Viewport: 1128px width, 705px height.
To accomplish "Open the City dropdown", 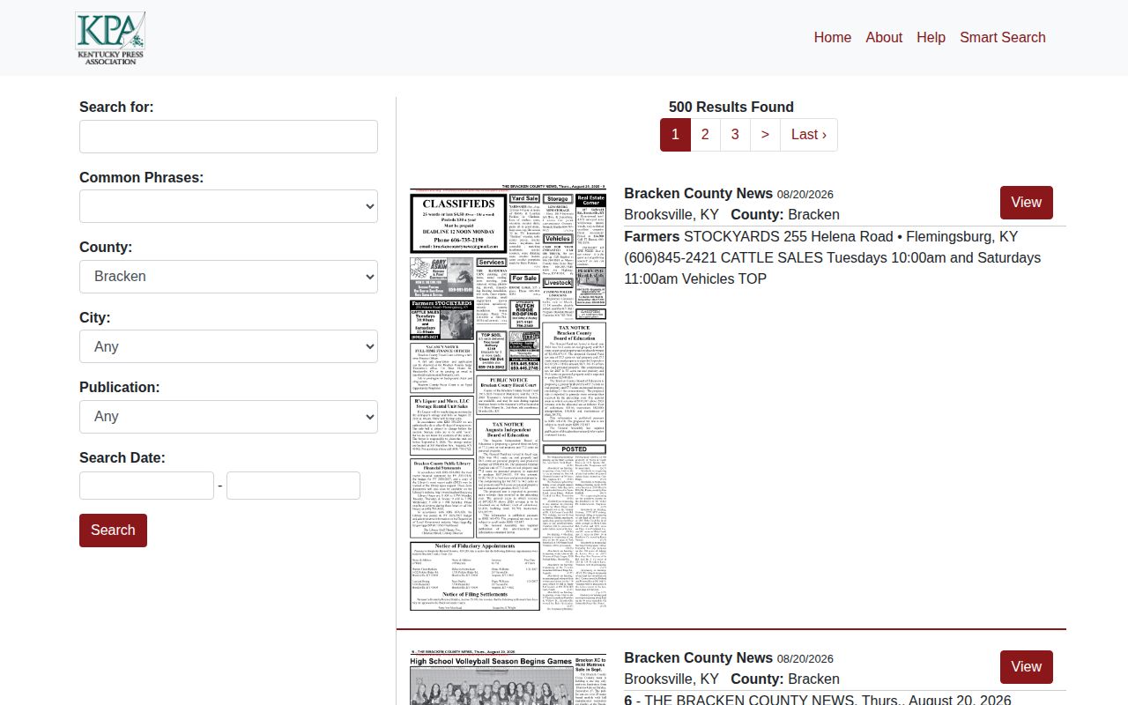I will (228, 346).
